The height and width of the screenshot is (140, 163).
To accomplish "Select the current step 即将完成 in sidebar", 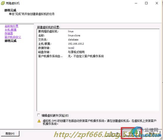I will coord(11,41).
